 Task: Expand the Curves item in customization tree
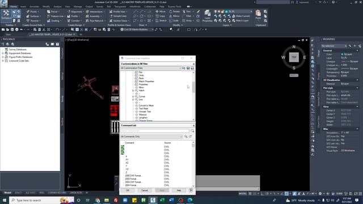coord(133,96)
